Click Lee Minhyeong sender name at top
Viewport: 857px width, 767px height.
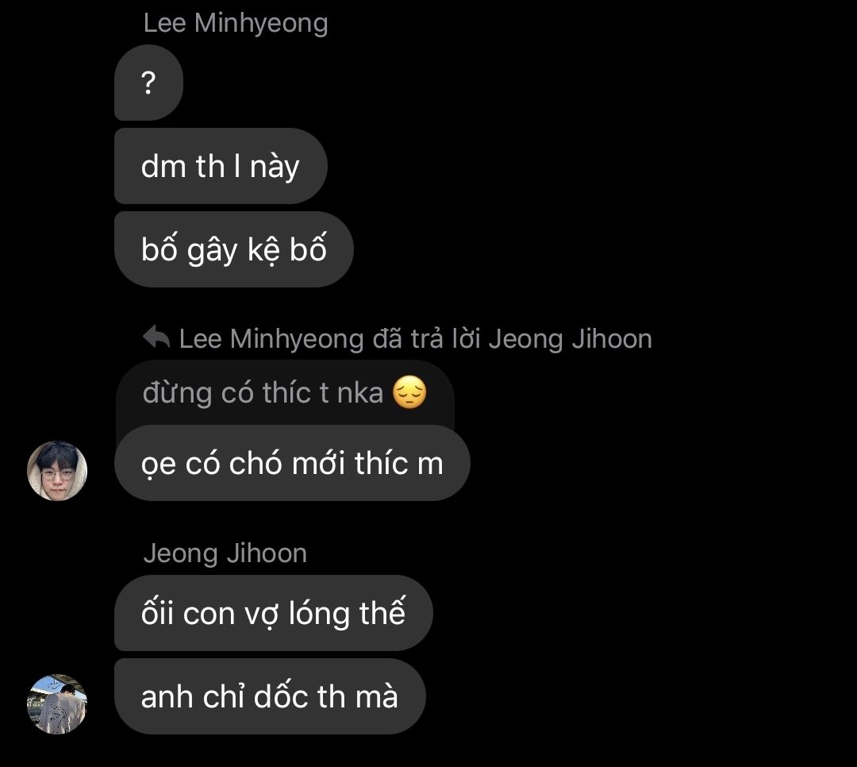tap(236, 24)
